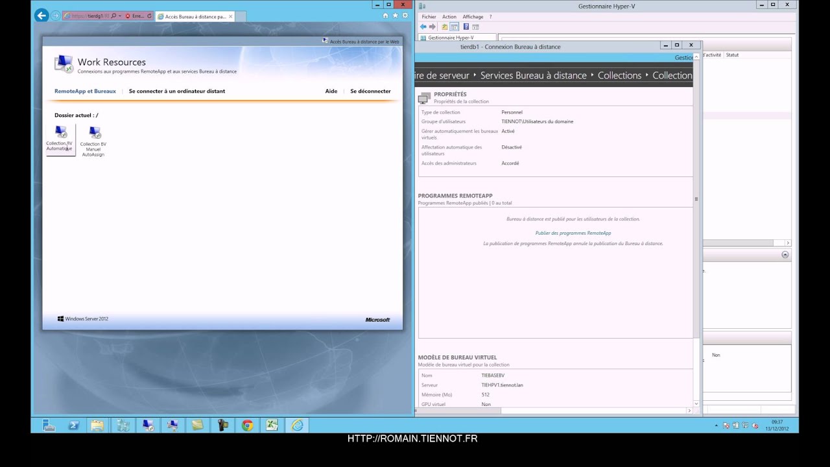This screenshot has width=830, height=467.
Task: Click the blue help toolbar icon in Hyper-V Manager
Action: (466, 27)
